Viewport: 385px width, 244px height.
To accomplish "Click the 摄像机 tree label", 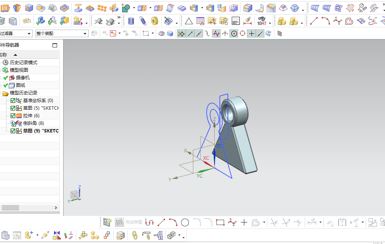I will point(22,78).
